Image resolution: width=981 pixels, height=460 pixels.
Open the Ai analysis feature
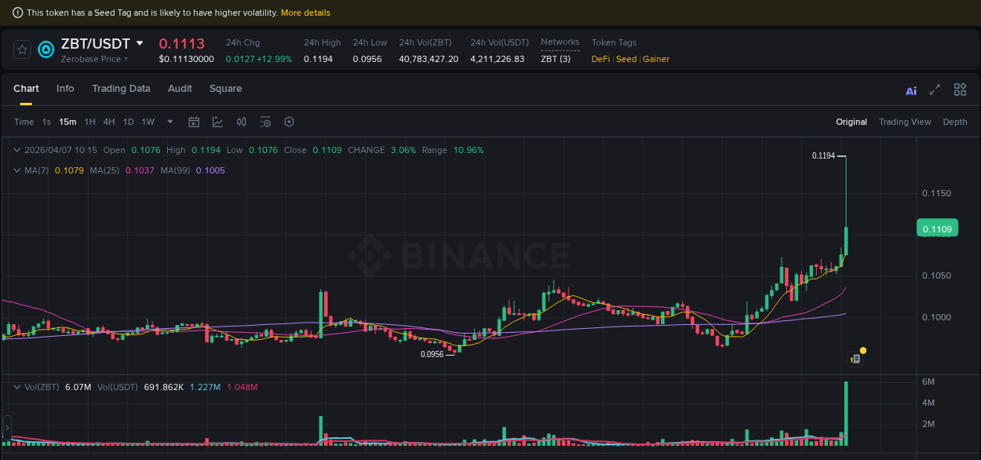click(x=910, y=90)
